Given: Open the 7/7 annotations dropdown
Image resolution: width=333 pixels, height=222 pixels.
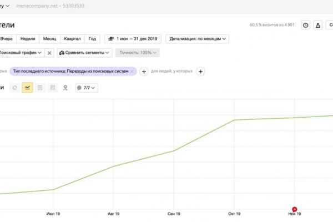Looking at the screenshot, I should tap(87, 88).
